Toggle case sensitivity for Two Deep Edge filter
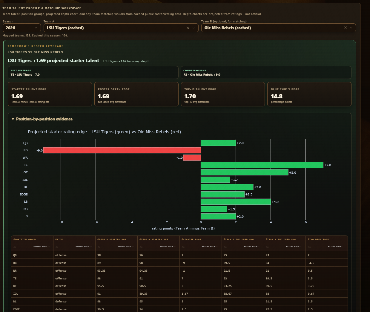This screenshot has height=312, width=370. (310, 247)
